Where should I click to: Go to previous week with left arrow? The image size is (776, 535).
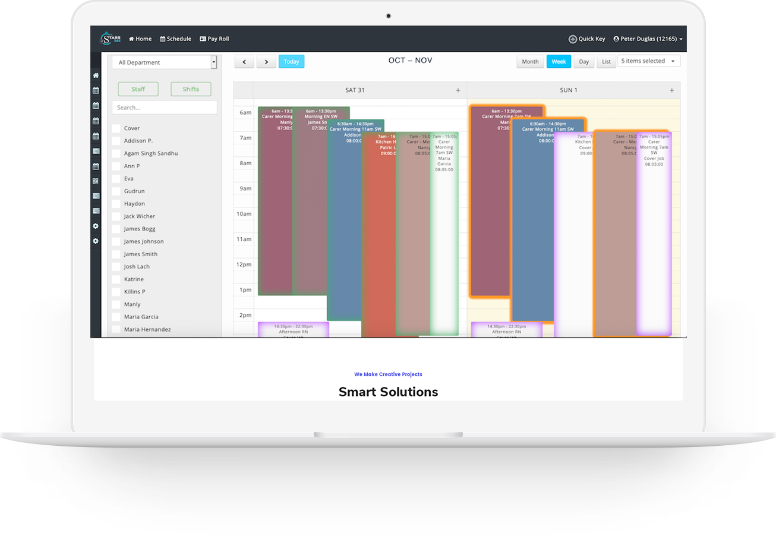(244, 62)
